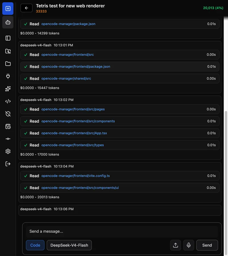228x256 pixels.
Task: Click the Send button
Action: pyautogui.click(x=207, y=245)
